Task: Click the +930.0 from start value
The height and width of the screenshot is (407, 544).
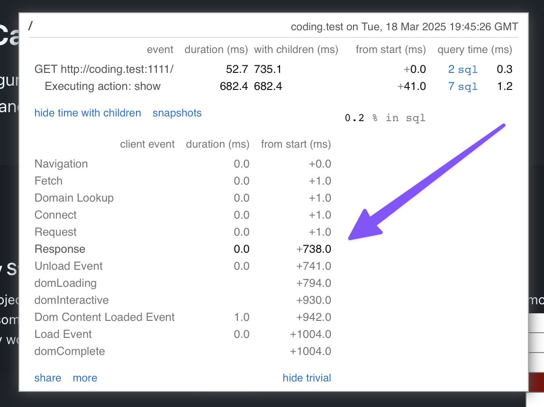Action: pos(314,300)
